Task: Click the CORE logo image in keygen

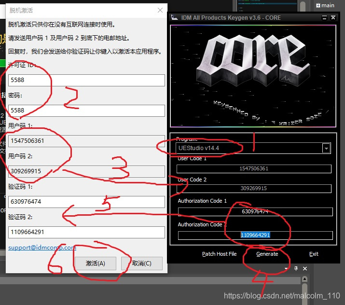Action: tap(253, 76)
